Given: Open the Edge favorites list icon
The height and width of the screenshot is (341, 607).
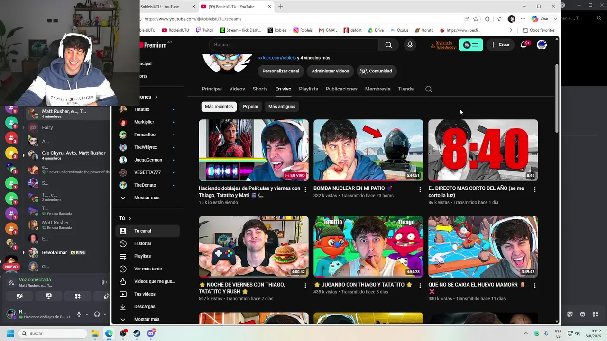Looking at the screenshot, I should click(x=500, y=19).
